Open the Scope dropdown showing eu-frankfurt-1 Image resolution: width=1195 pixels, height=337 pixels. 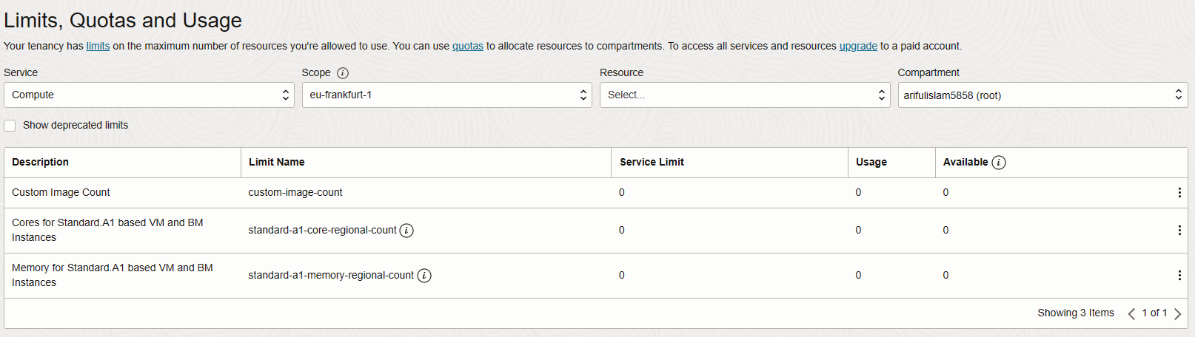click(x=447, y=95)
